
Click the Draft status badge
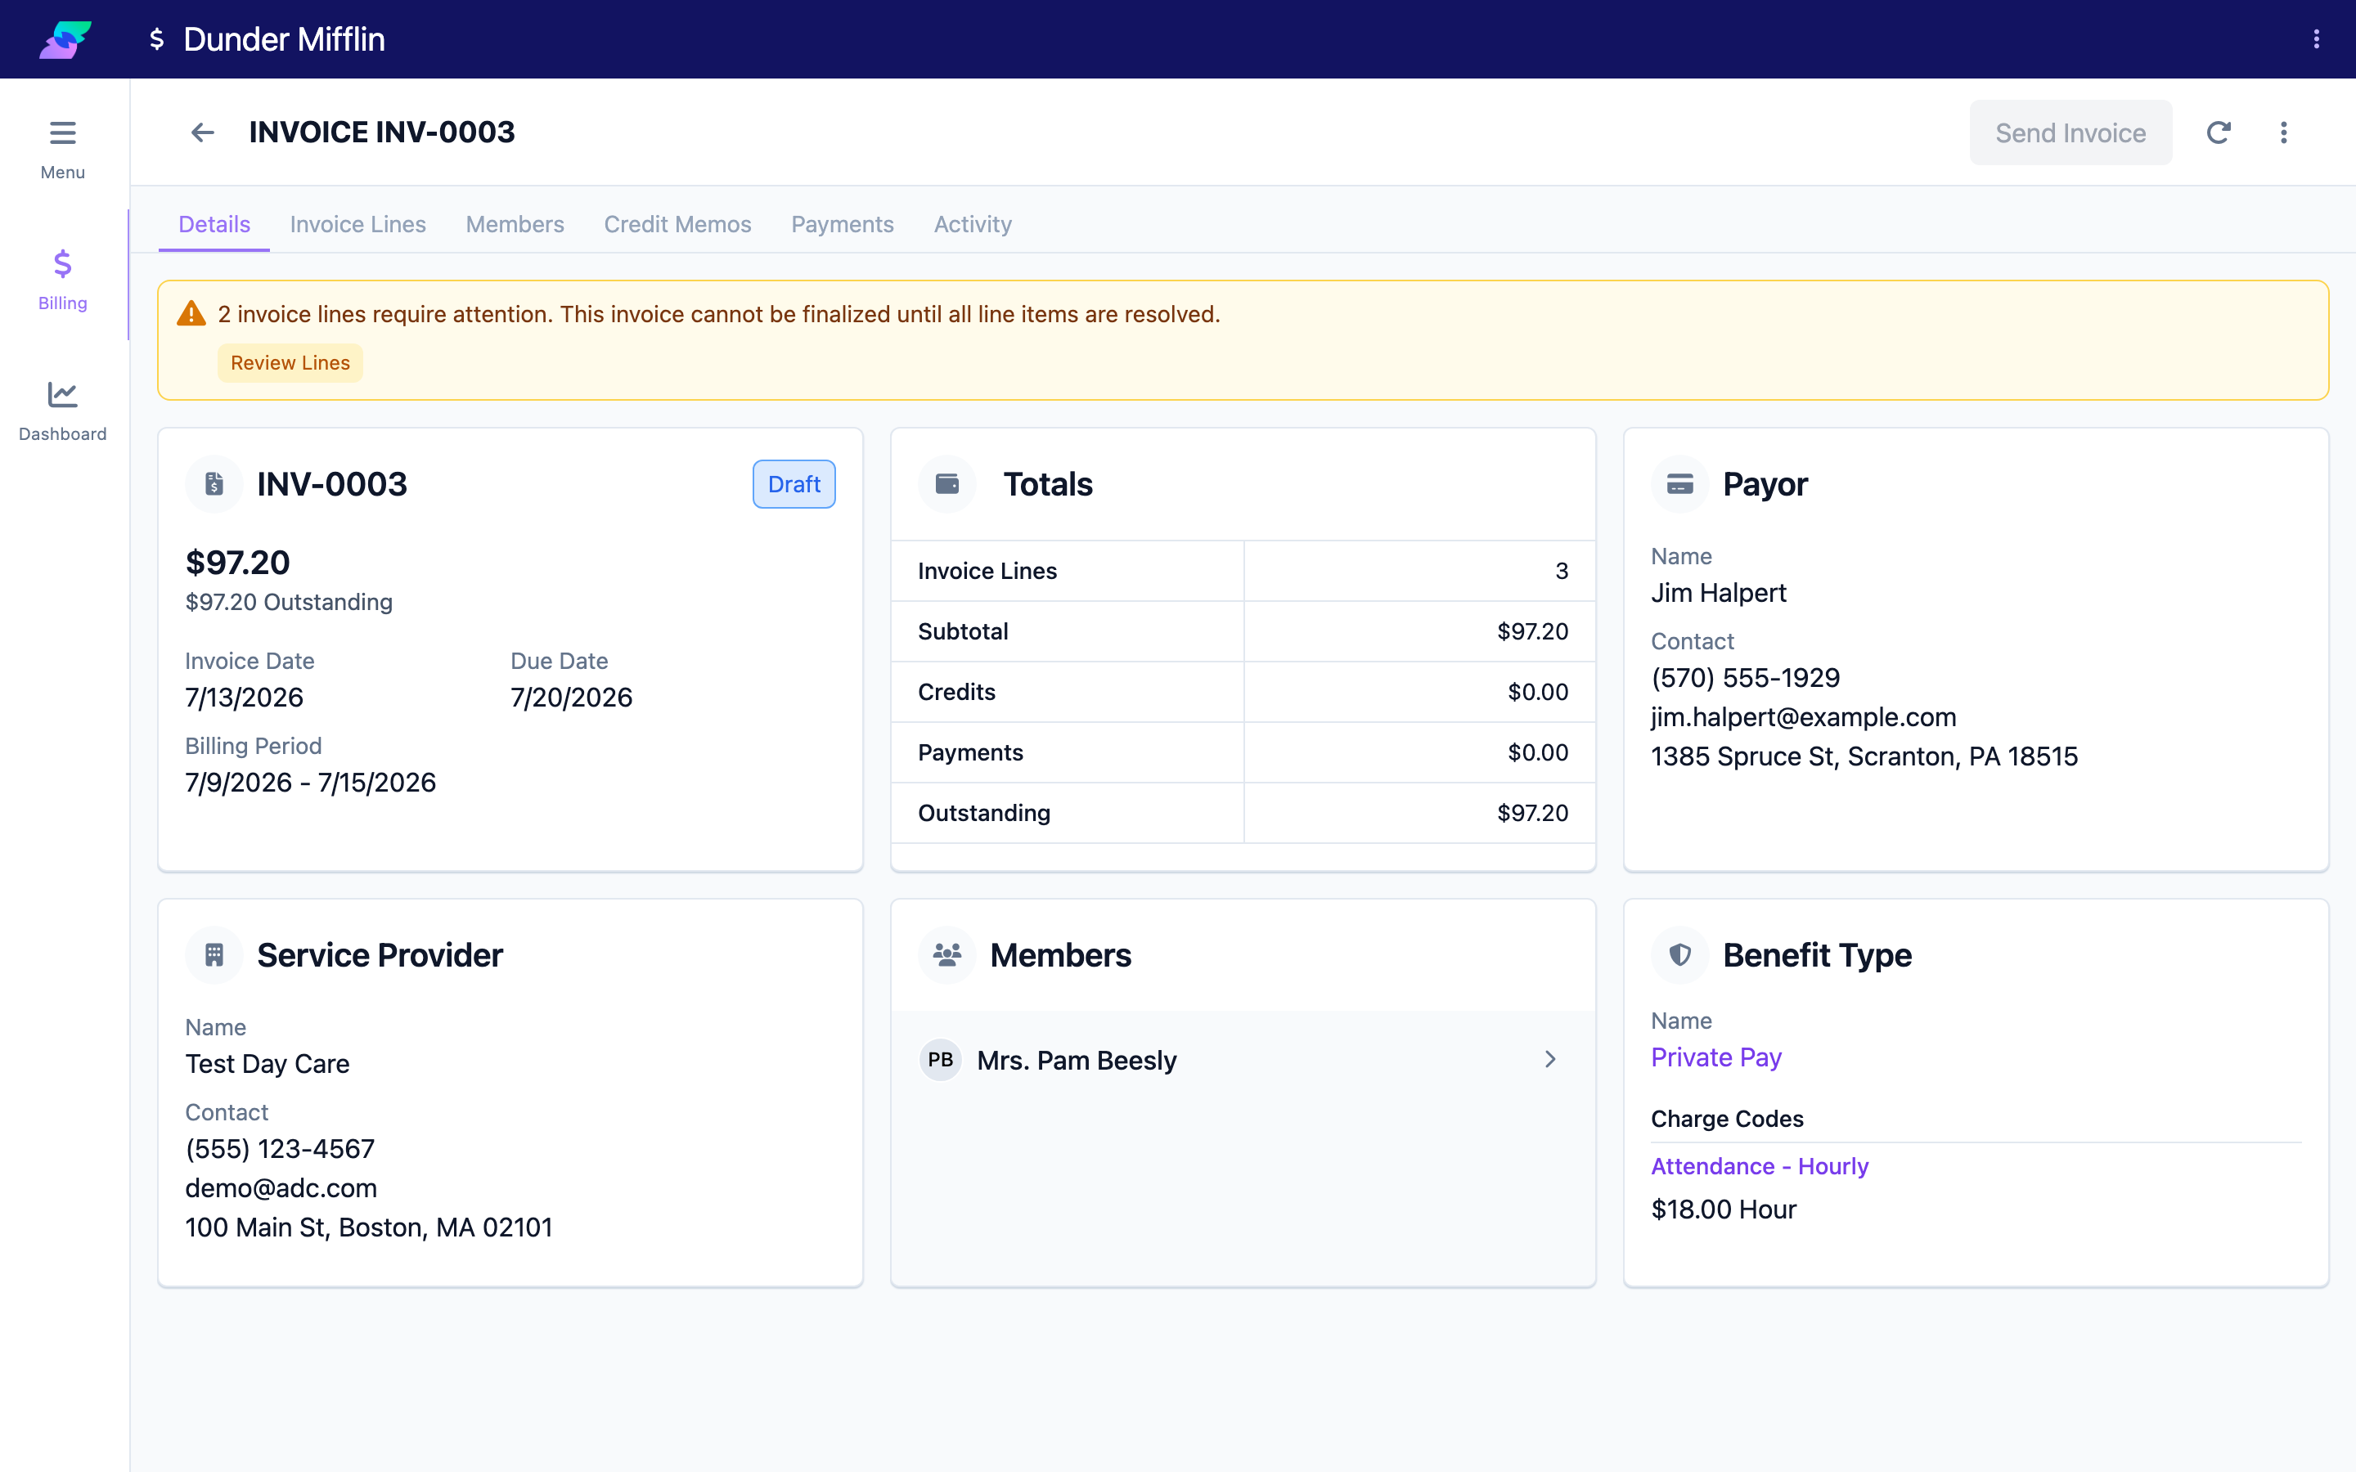click(794, 484)
